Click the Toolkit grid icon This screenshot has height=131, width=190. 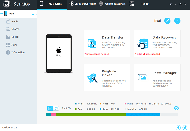pyautogui.click(x=132, y=3)
